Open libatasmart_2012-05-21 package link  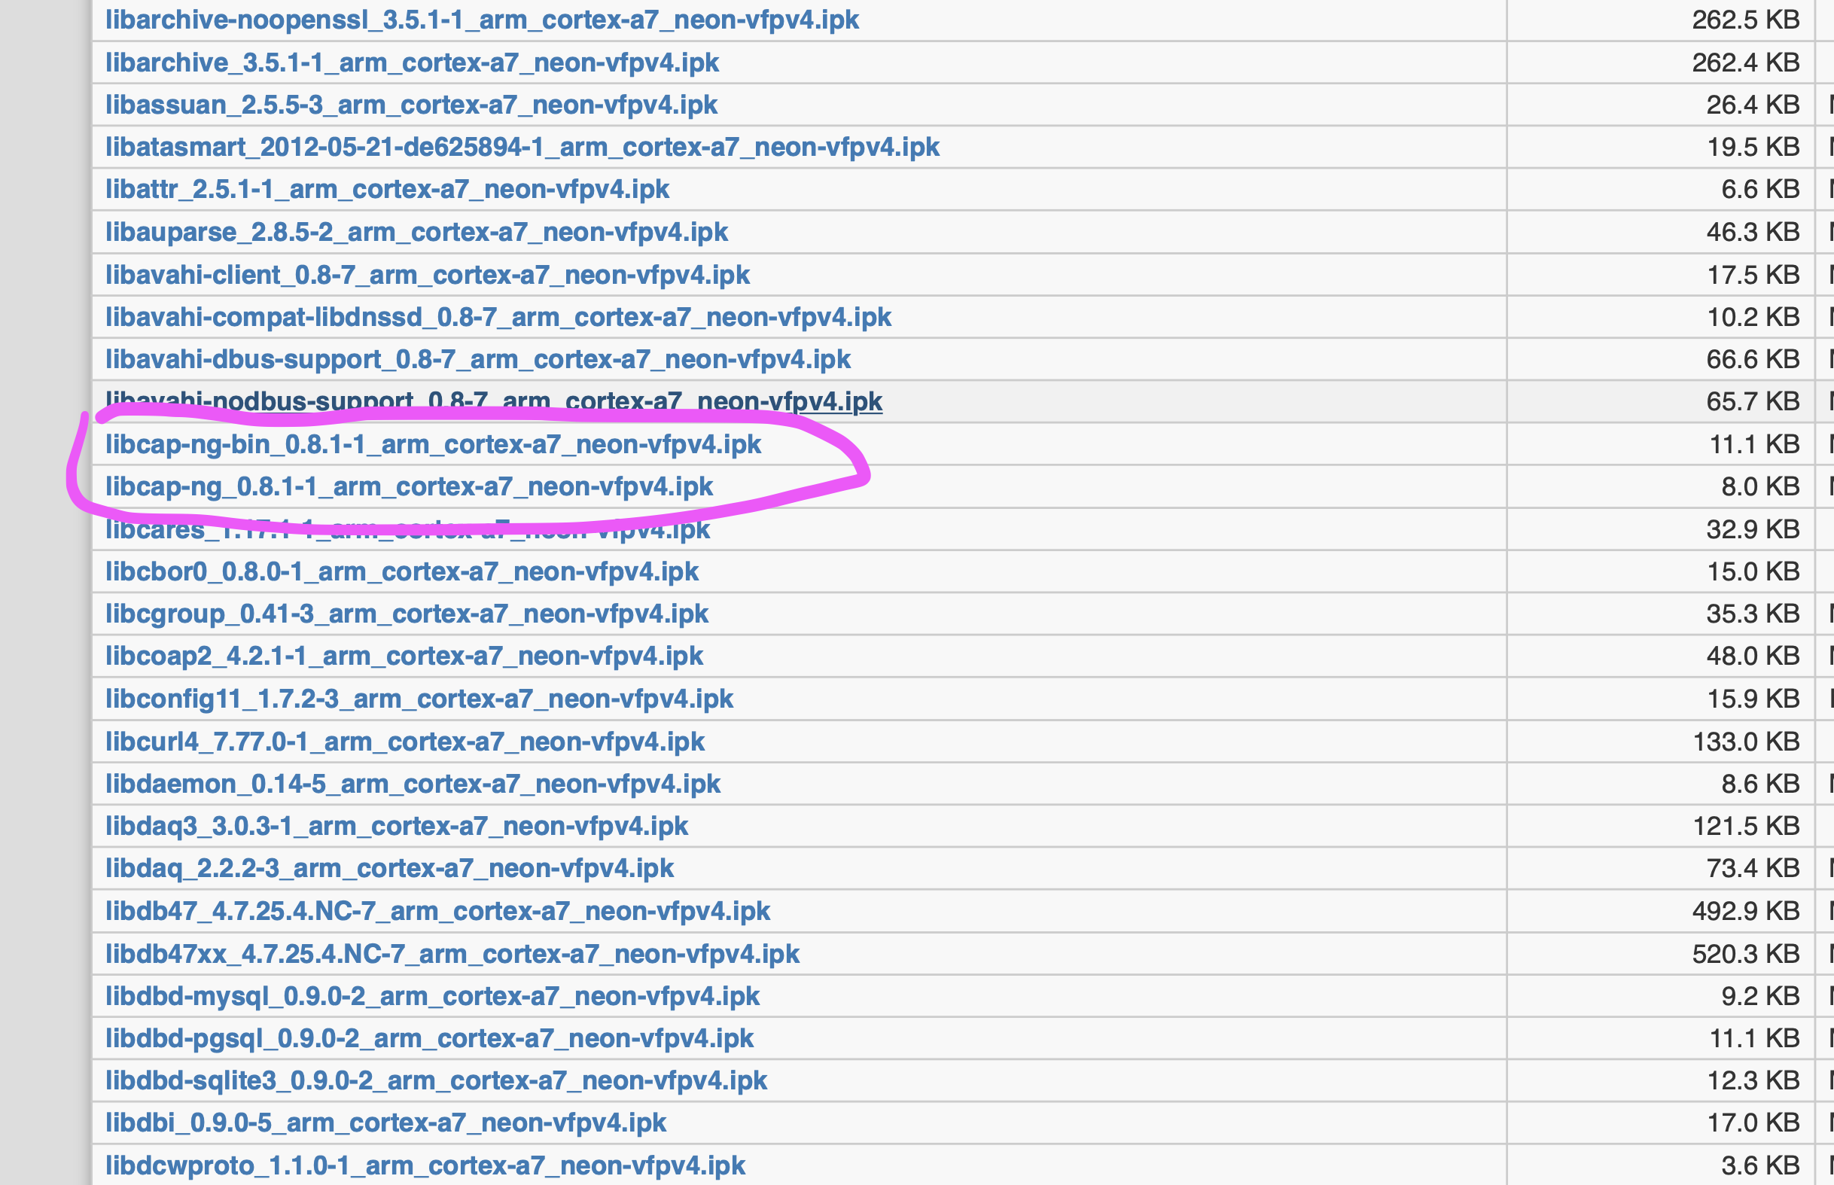click(522, 147)
